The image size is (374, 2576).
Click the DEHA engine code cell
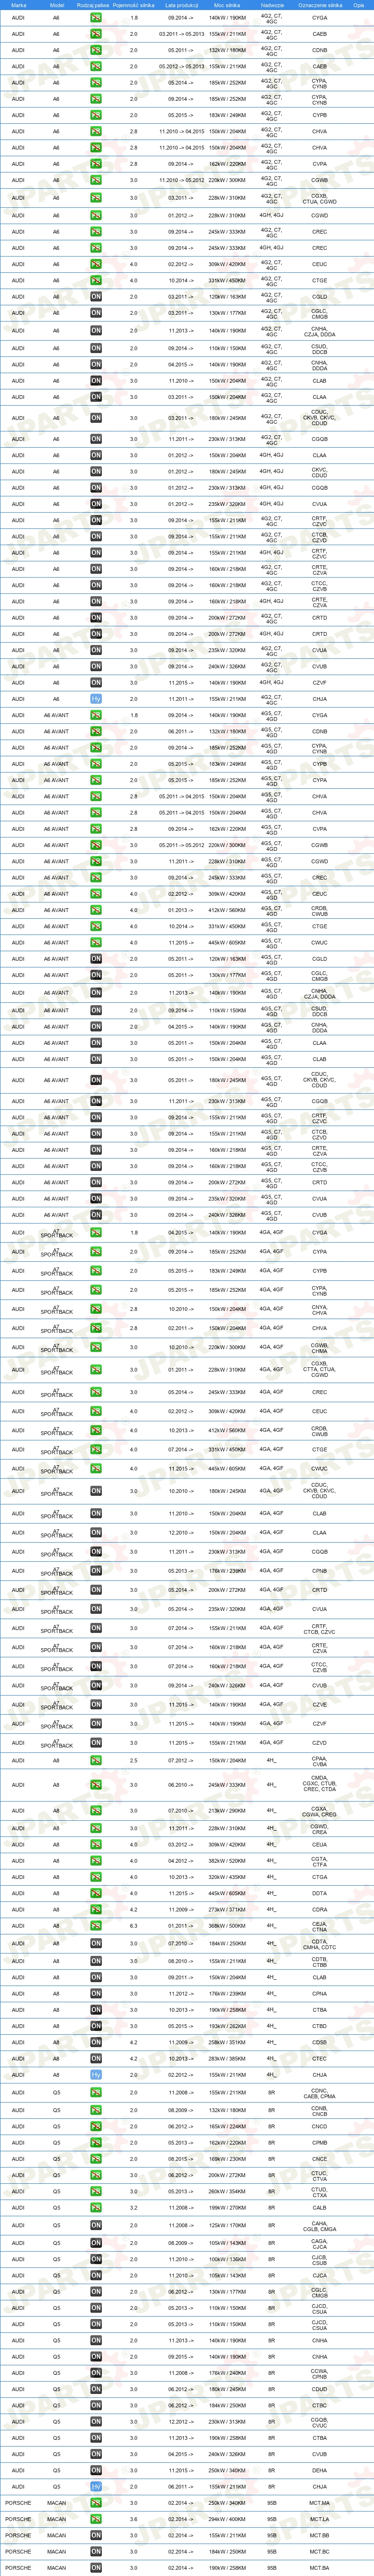tap(319, 2471)
